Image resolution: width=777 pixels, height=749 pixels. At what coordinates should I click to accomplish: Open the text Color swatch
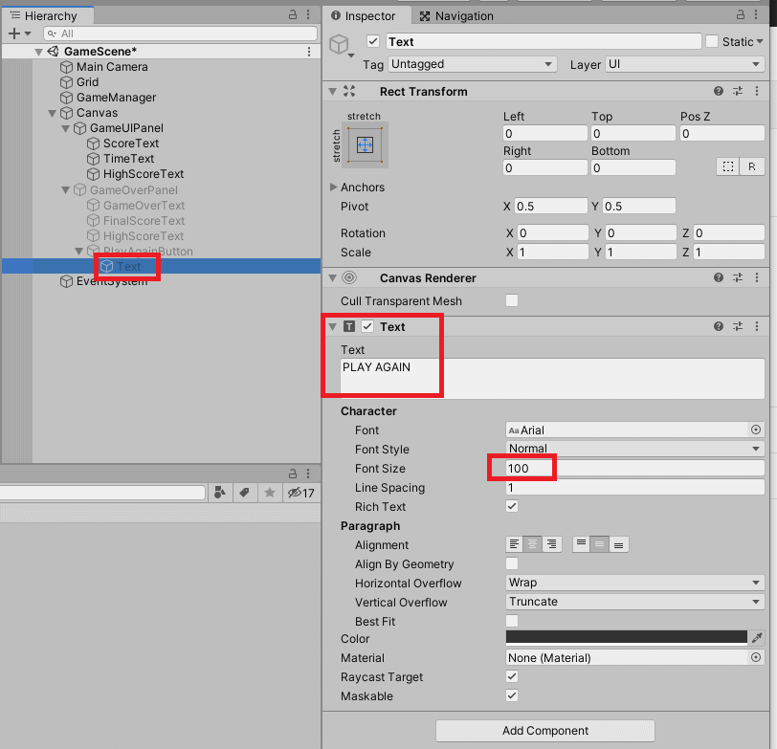tap(626, 638)
